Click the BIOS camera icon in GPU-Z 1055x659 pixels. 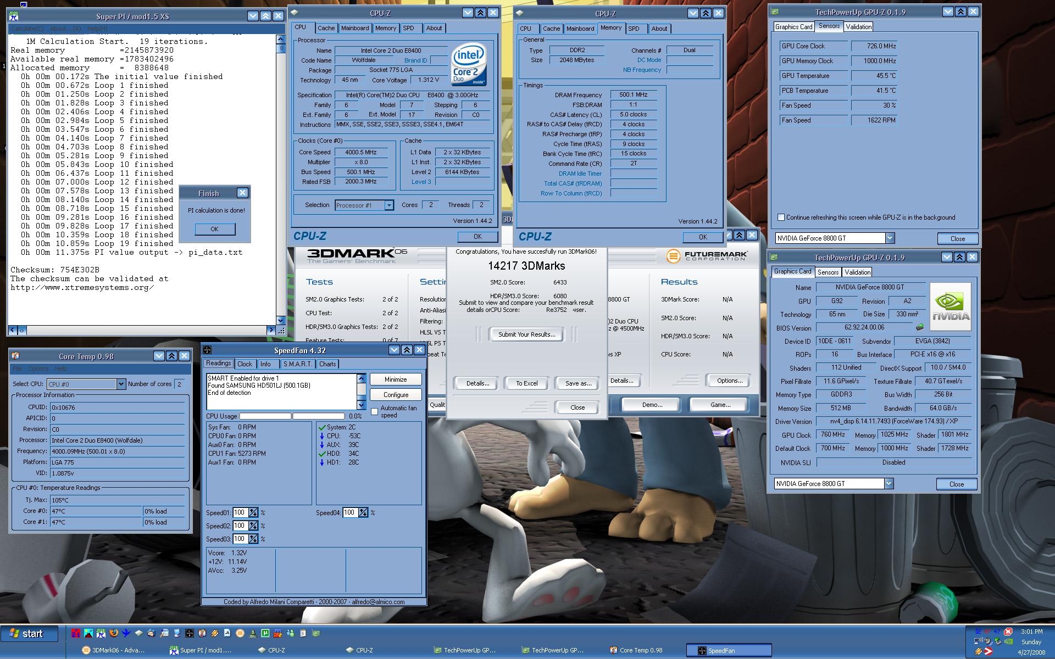[x=919, y=327]
